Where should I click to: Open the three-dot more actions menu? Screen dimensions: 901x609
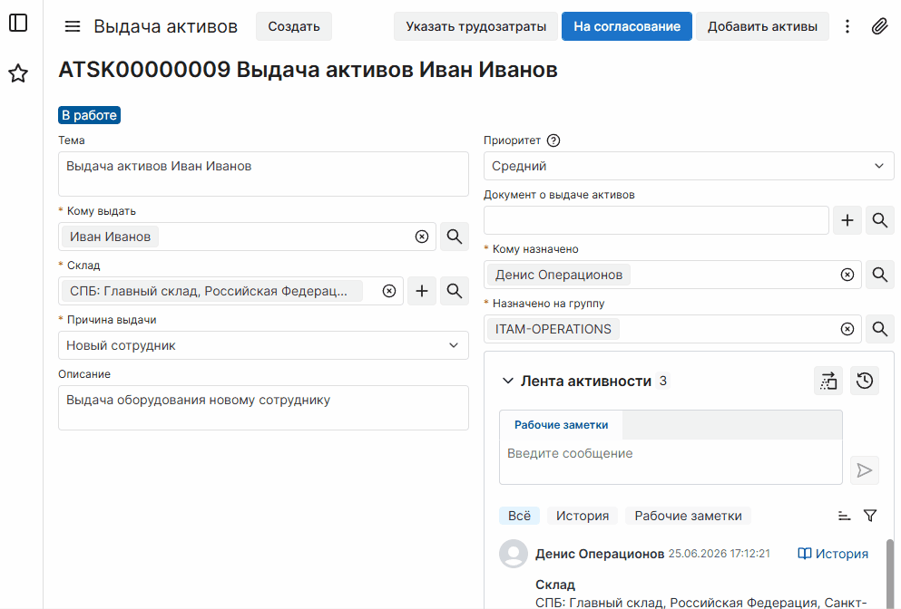(847, 26)
